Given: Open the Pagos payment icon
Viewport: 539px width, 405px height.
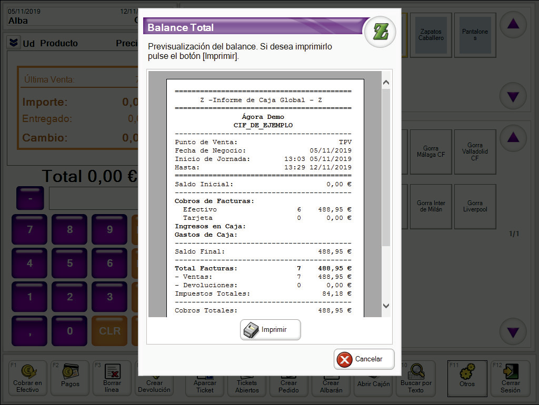Looking at the screenshot, I should (70, 372).
